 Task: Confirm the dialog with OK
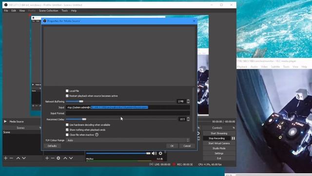[x=172, y=146]
